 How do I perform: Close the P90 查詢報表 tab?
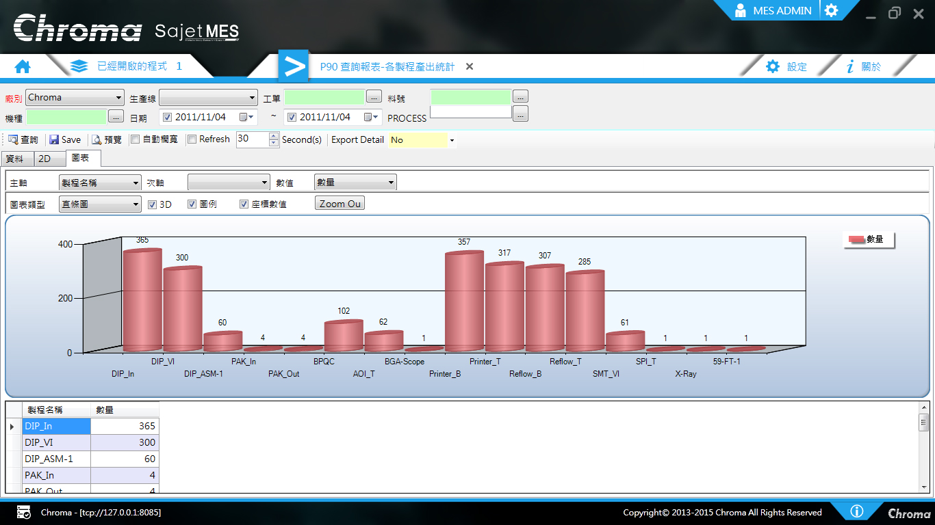pyautogui.click(x=470, y=66)
